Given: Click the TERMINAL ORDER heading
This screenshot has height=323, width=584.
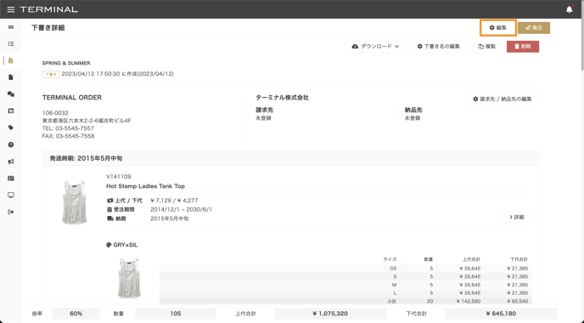Looking at the screenshot, I should (72, 98).
